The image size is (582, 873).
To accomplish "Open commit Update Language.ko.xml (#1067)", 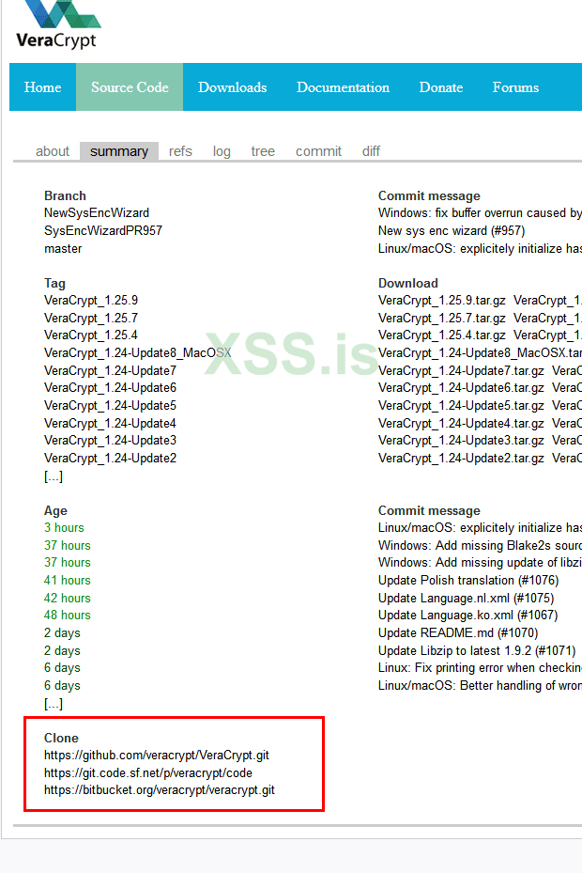I will [467, 616].
